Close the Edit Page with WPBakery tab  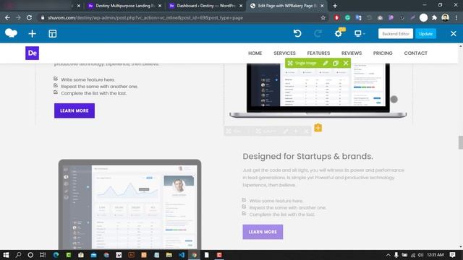point(322,6)
